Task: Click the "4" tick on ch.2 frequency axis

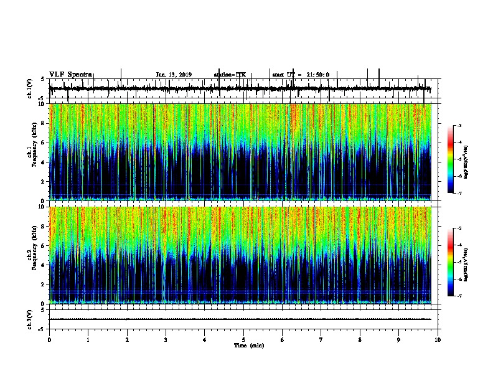Action: click(44, 265)
